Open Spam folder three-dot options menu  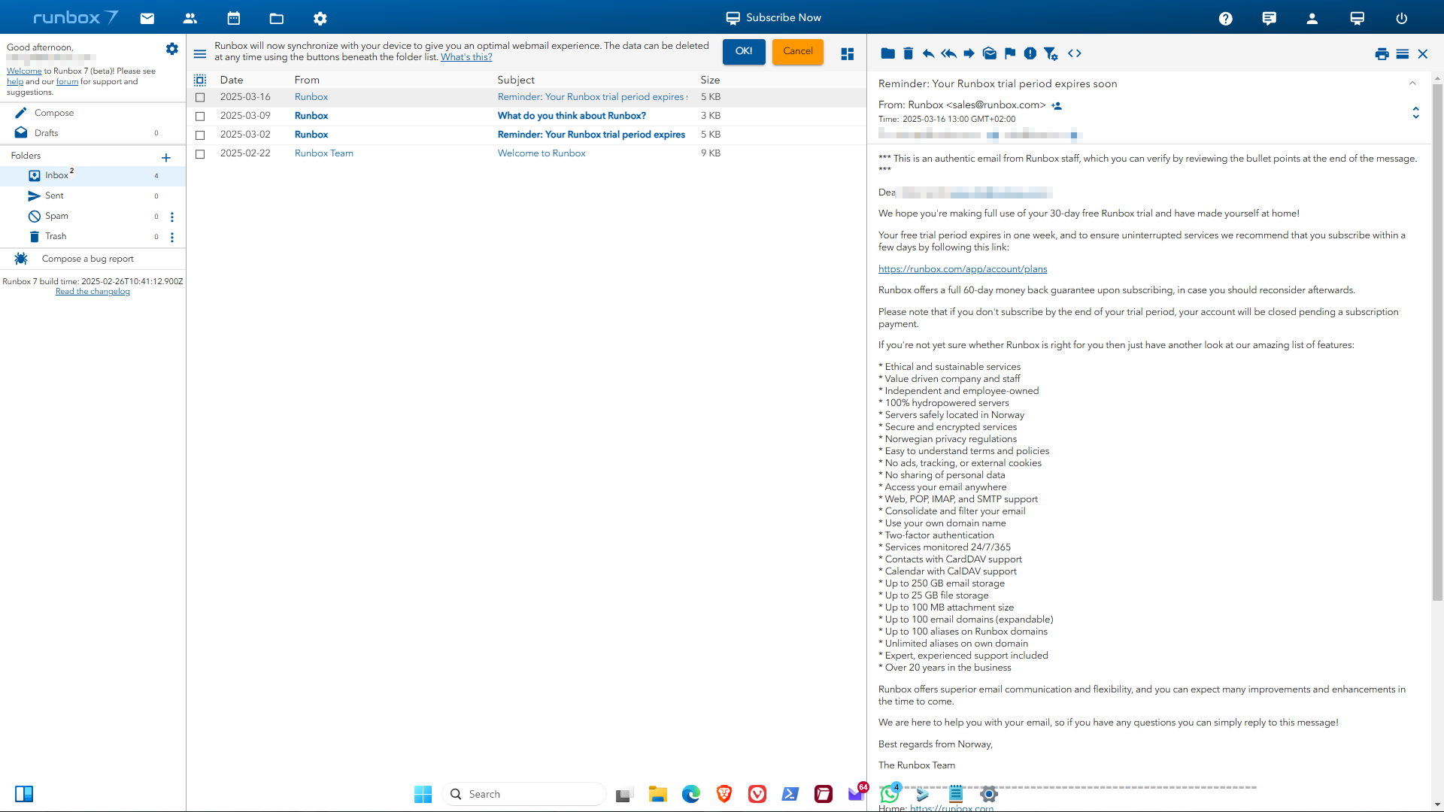point(172,217)
